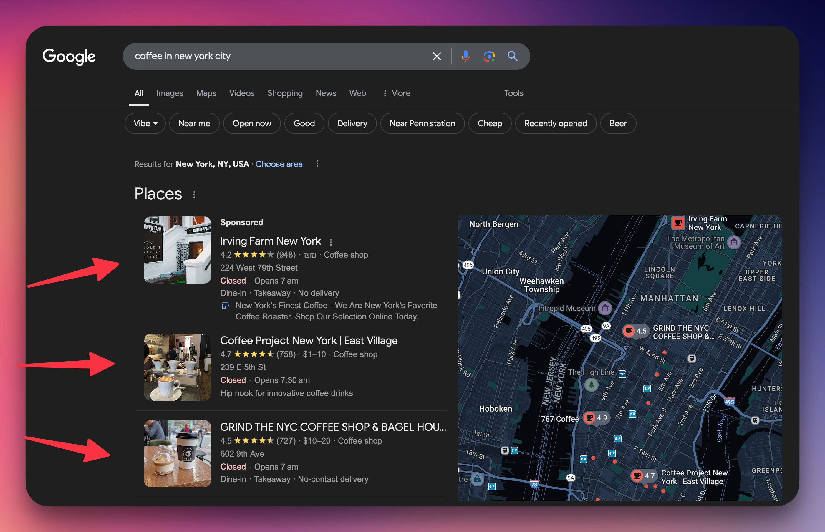Open search Tools
The image size is (825, 532).
(514, 93)
